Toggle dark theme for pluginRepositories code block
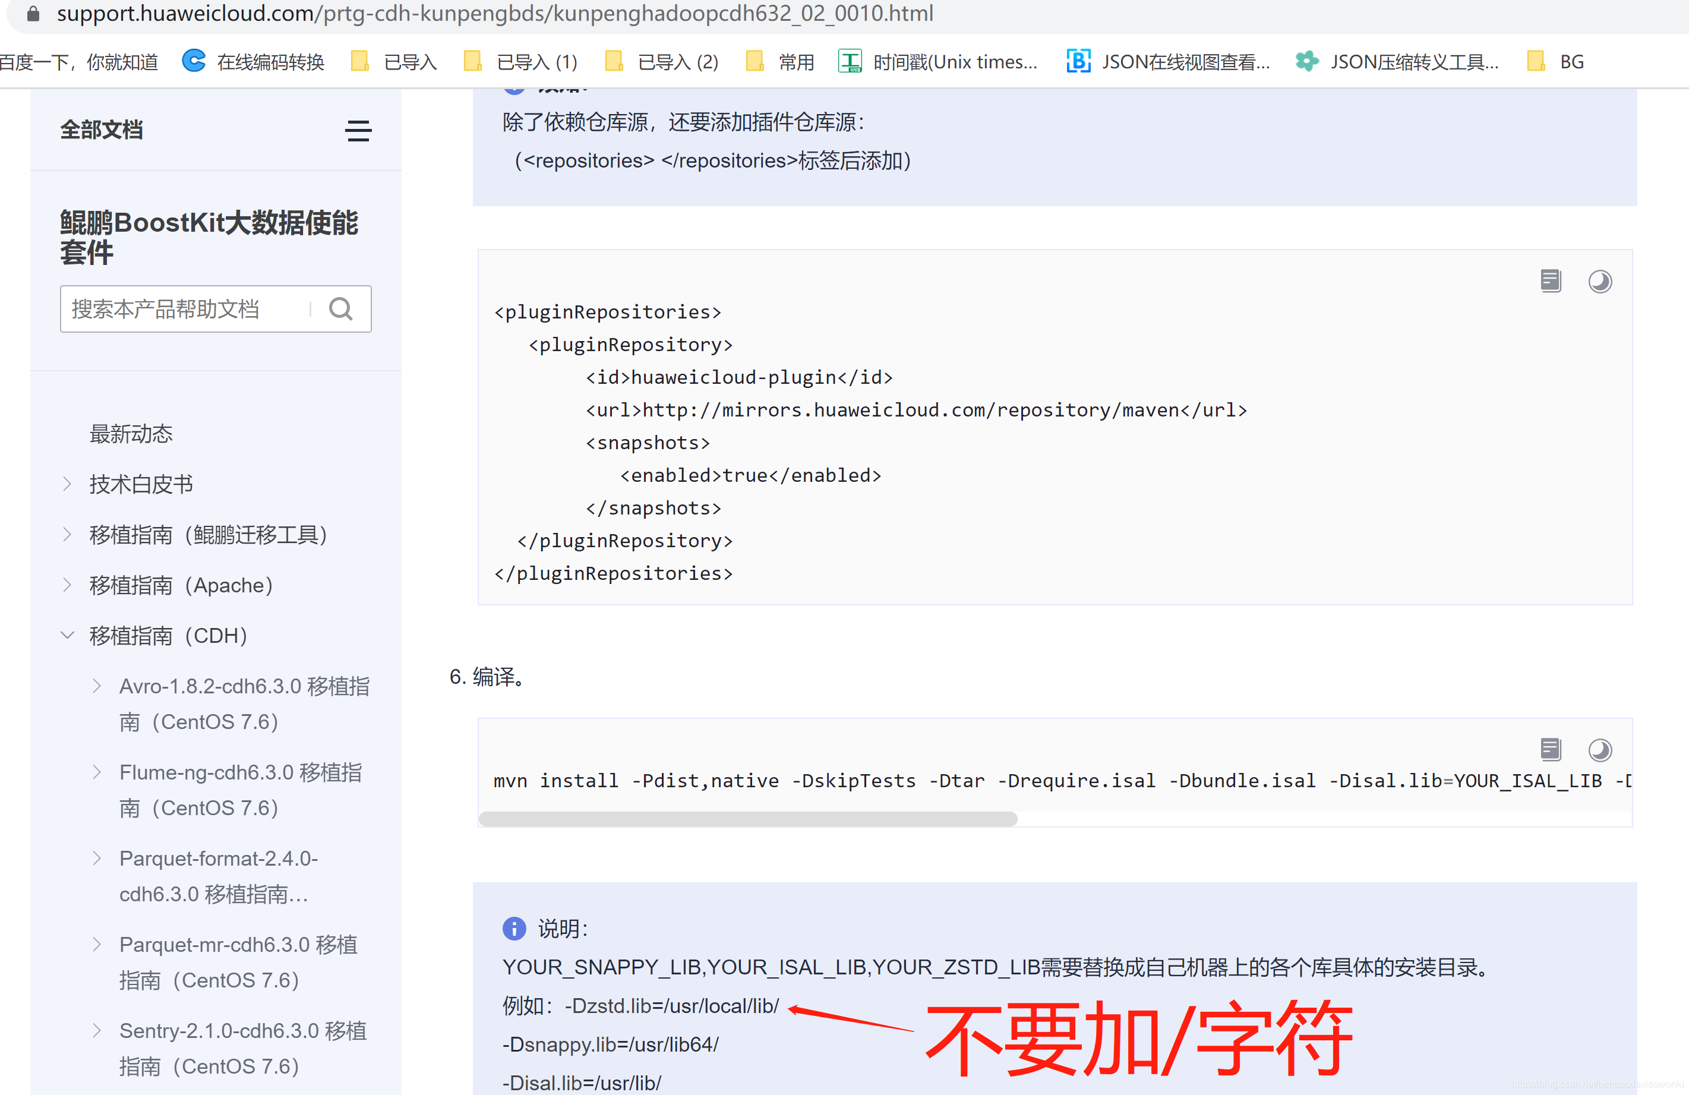 point(1599,282)
